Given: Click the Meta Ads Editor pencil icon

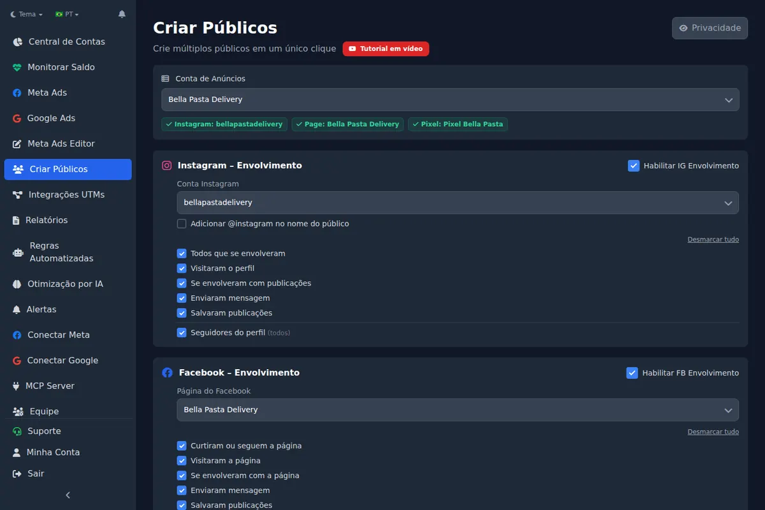Looking at the screenshot, I should (17, 143).
